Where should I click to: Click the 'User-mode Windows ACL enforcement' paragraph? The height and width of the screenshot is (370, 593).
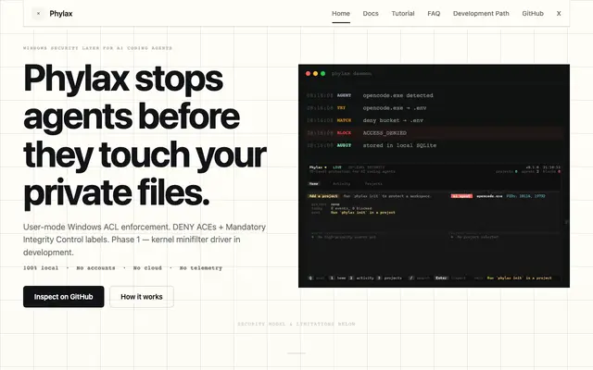coord(145,240)
